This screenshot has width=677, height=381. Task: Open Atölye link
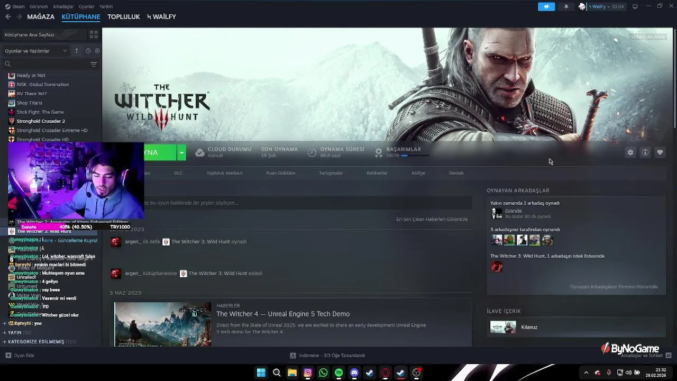pyautogui.click(x=418, y=173)
